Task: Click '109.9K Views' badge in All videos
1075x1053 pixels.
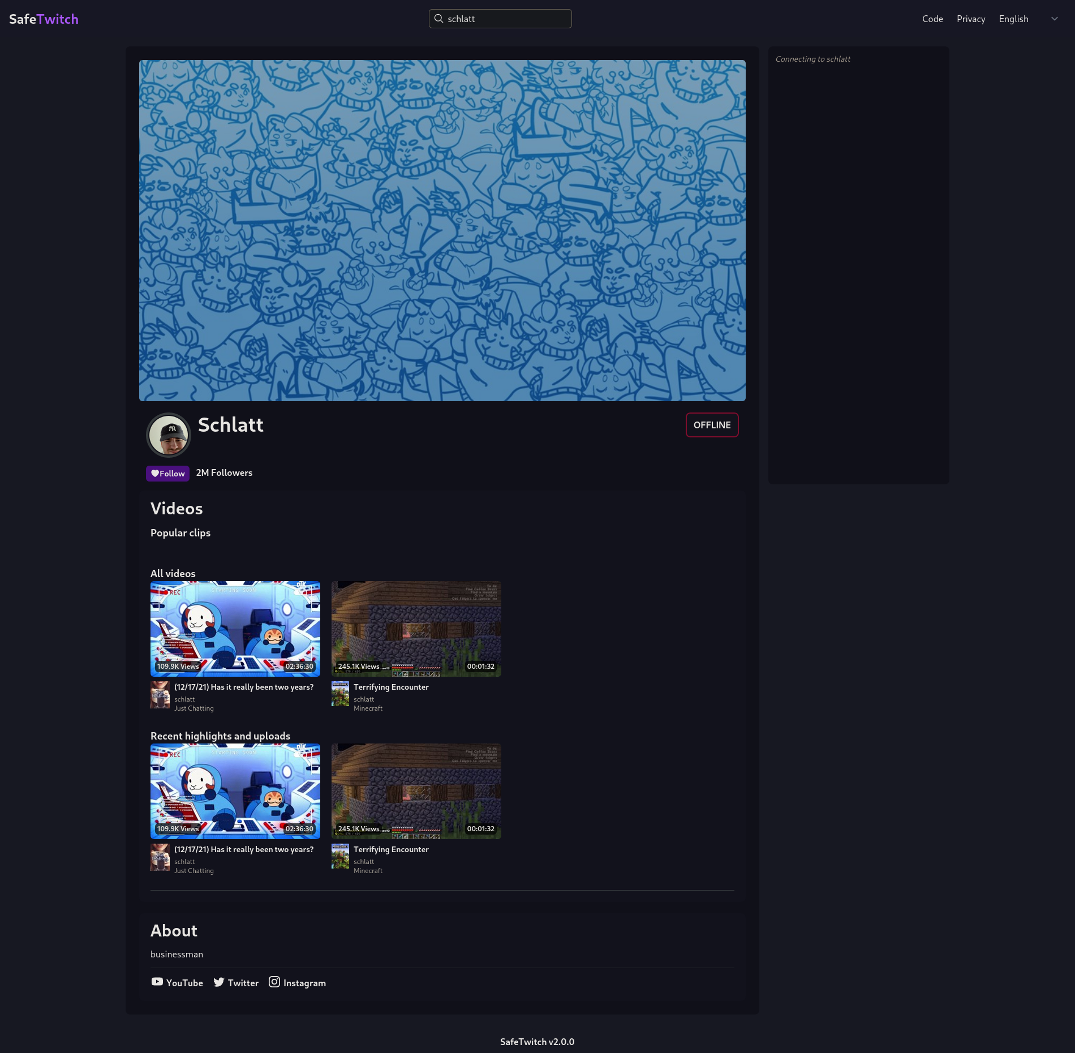Action: 178,667
